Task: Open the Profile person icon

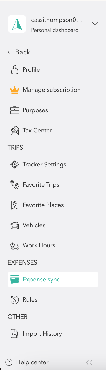Action: click(15, 70)
